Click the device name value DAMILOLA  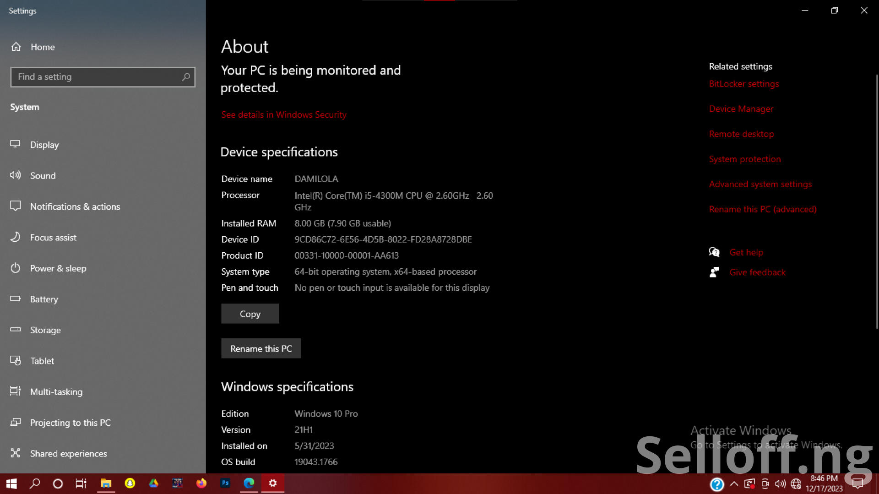(x=316, y=179)
